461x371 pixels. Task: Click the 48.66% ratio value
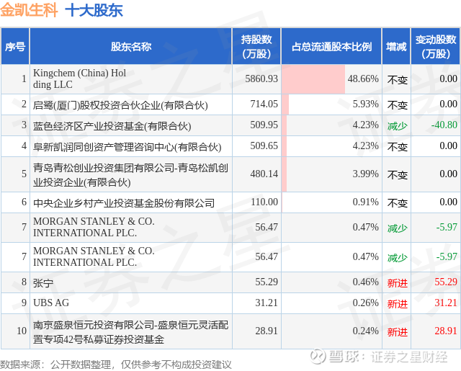[x=363, y=79]
